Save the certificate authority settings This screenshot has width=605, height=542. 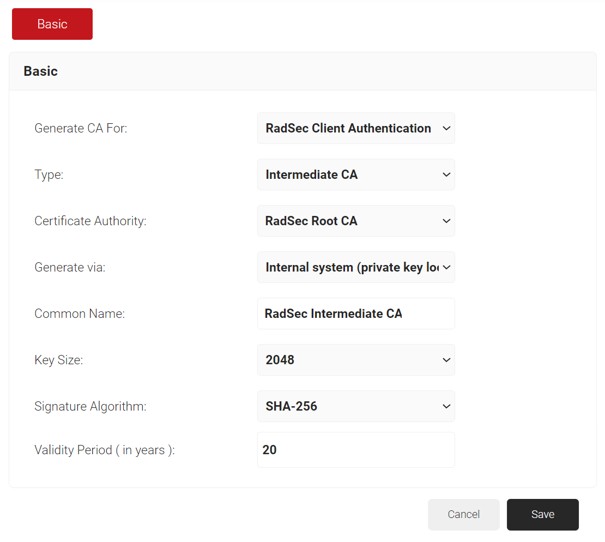click(542, 514)
